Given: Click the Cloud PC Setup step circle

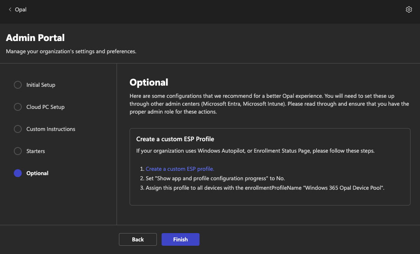Looking at the screenshot, I should (x=18, y=107).
